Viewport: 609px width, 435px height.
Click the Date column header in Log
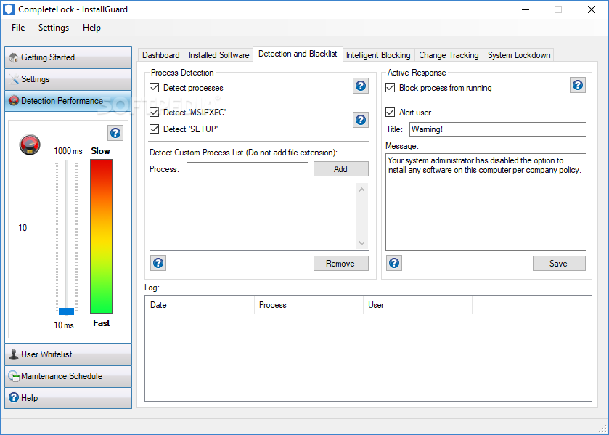(200, 305)
